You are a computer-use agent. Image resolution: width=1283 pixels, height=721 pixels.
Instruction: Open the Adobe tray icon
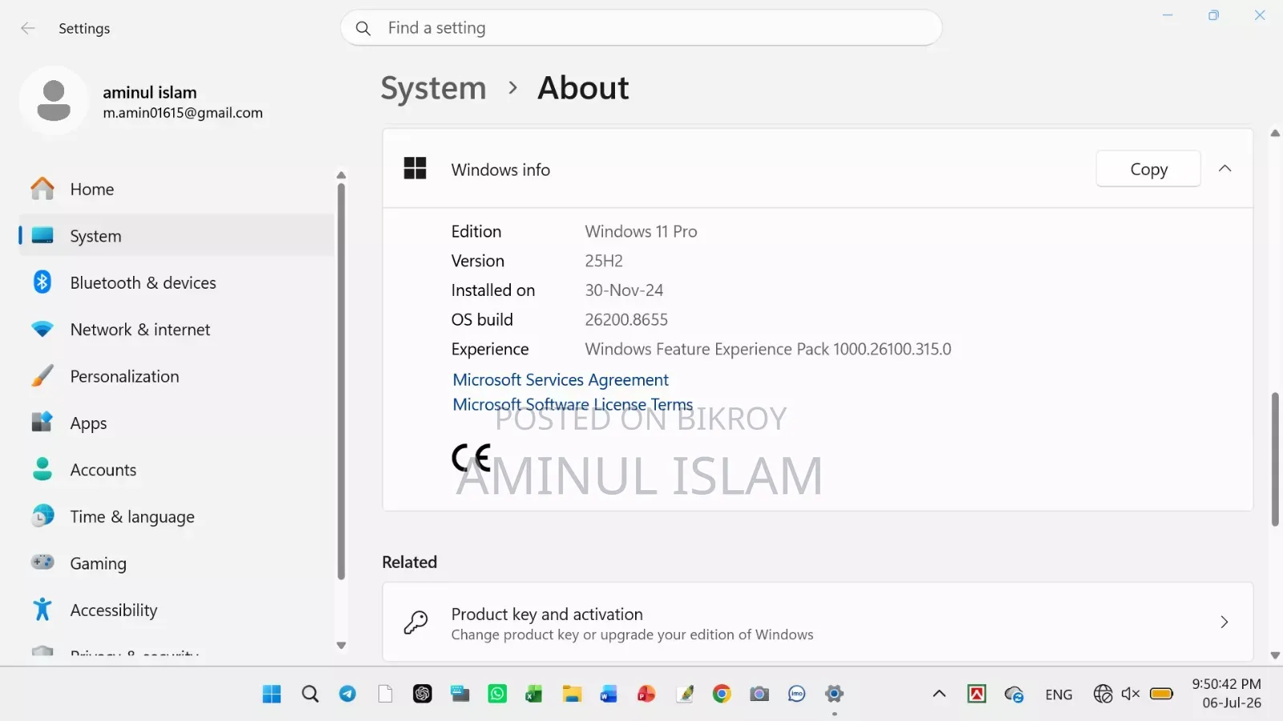(x=977, y=694)
